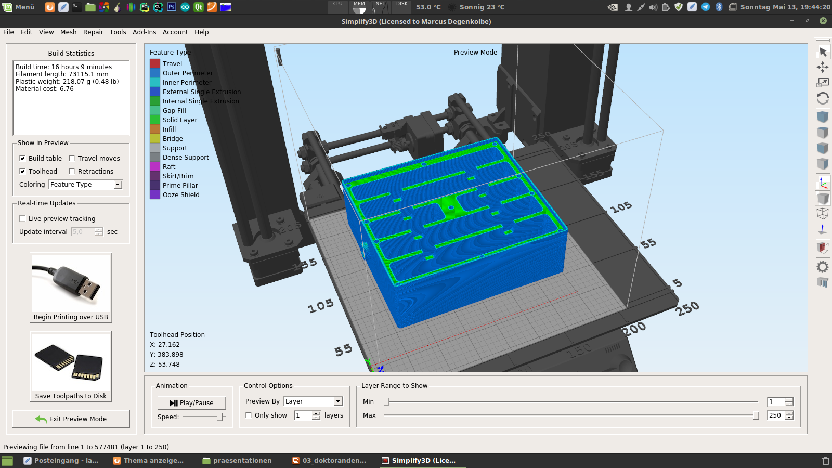Open the Coloring Feature Type dropdown
832x468 pixels.
click(85, 185)
